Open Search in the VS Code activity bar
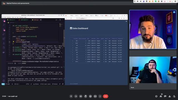This screenshot has height=100, width=178. (4, 25)
